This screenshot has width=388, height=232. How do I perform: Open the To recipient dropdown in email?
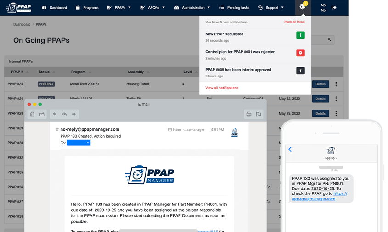click(x=79, y=143)
